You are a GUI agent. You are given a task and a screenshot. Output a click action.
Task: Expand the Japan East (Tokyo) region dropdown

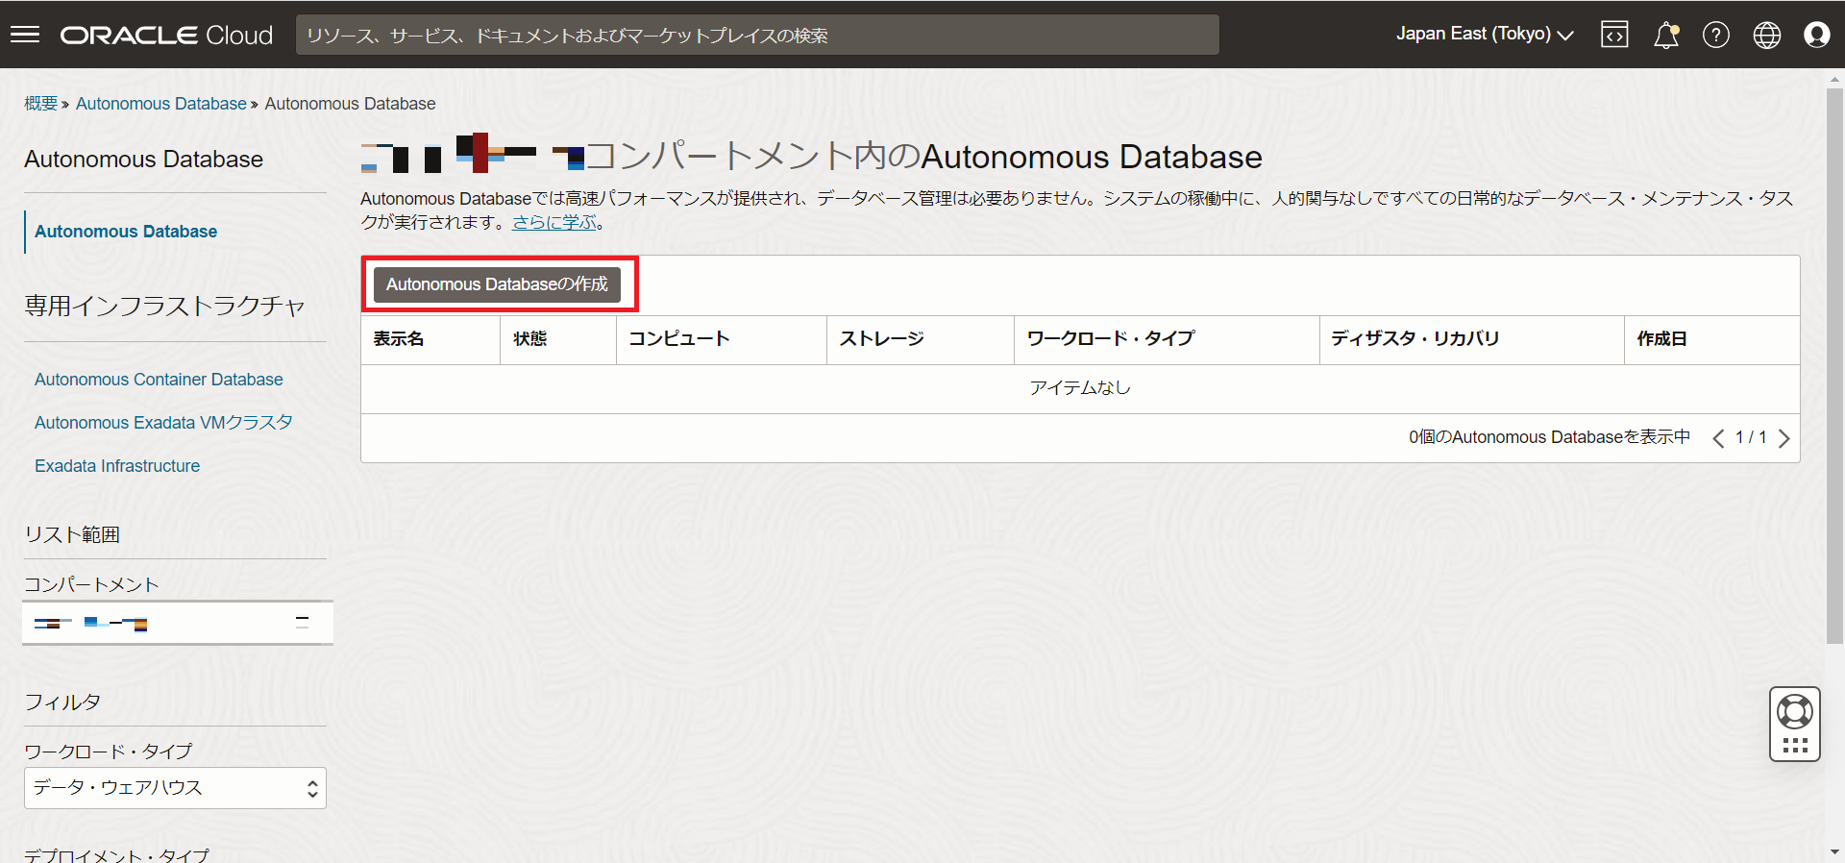click(x=1484, y=35)
